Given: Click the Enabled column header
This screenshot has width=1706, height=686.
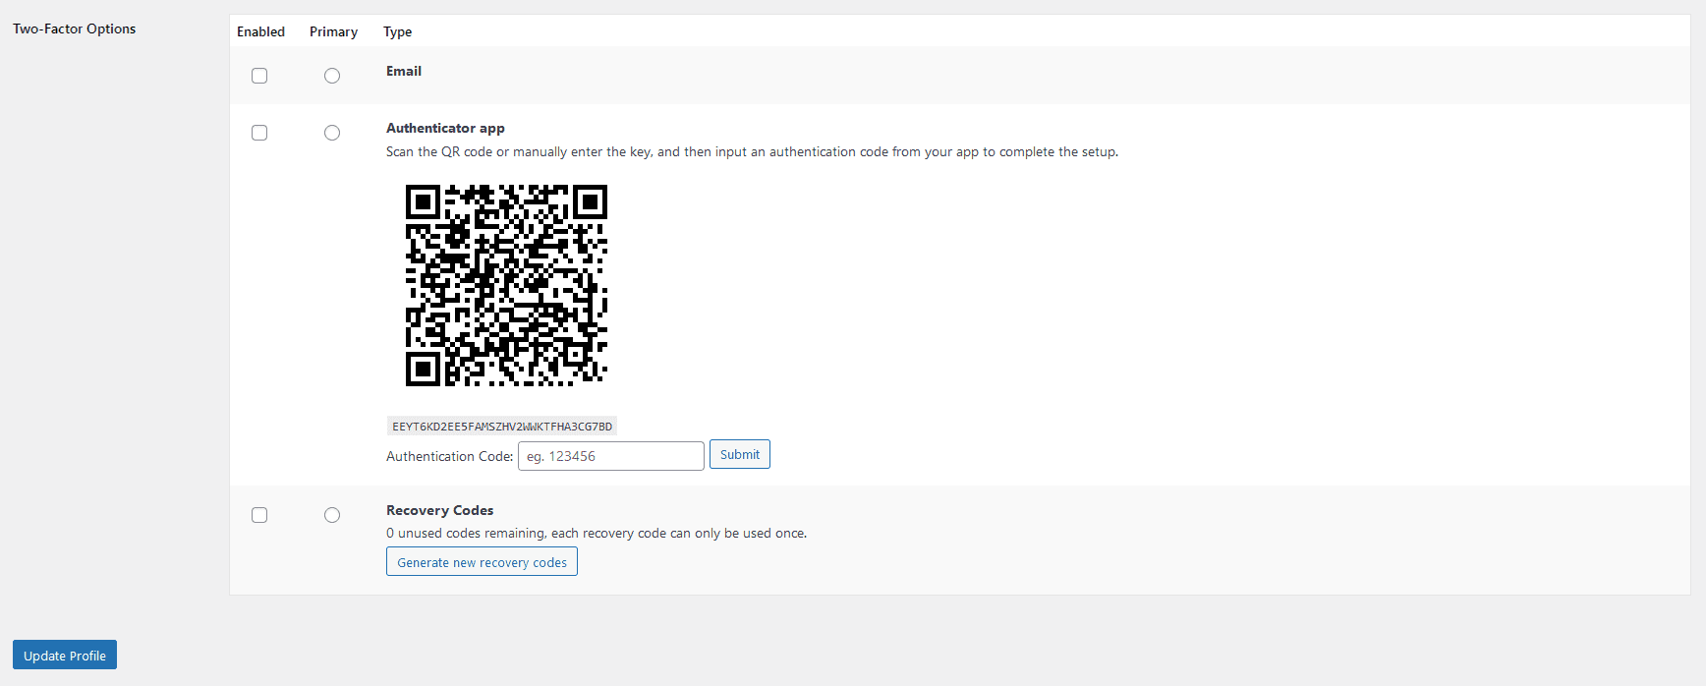Looking at the screenshot, I should [260, 31].
